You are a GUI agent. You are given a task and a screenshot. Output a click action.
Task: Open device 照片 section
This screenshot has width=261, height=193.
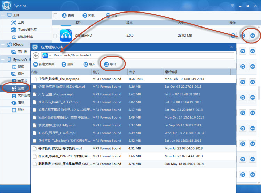[x=18, y=74]
